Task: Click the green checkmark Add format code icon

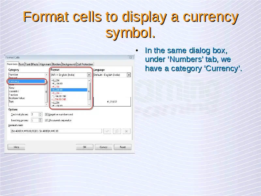Action: tap(107, 131)
